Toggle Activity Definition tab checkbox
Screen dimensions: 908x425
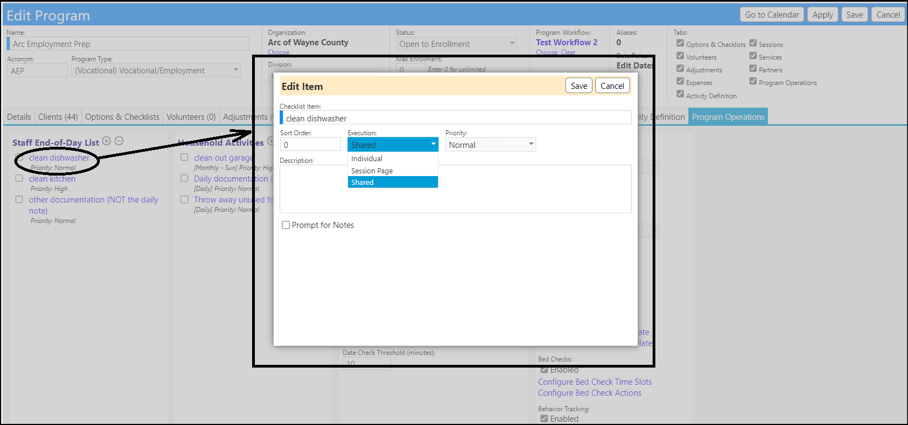tap(680, 94)
